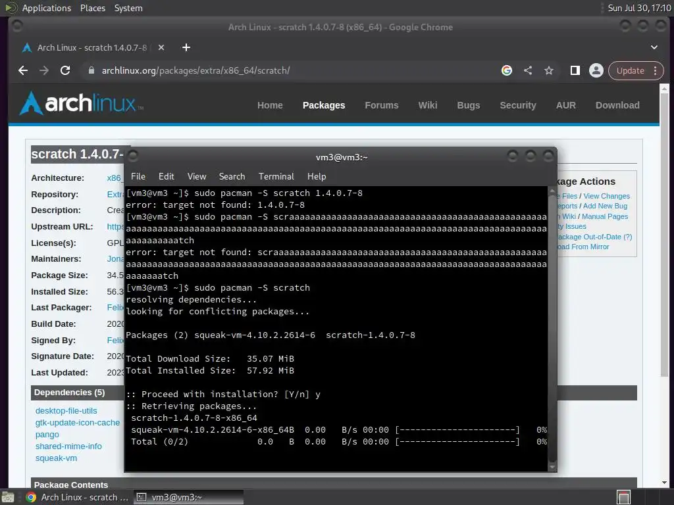The image size is (674, 505).
Task: Open the Bugs nav link
Action: click(469, 105)
